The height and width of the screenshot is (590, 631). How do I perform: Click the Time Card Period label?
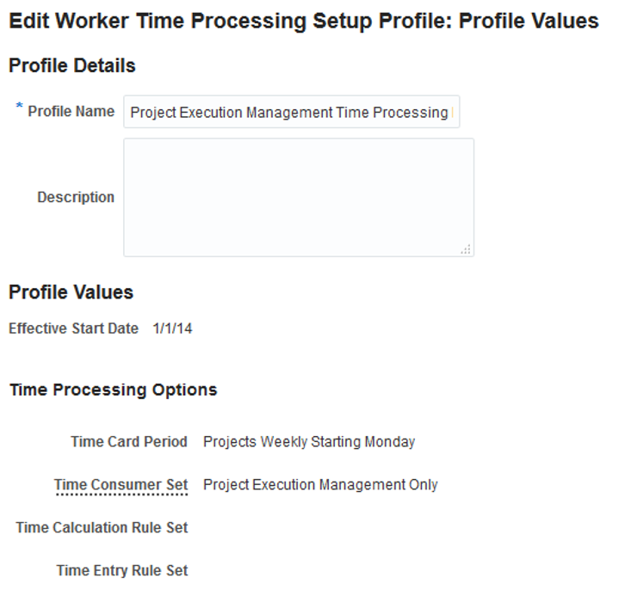click(128, 442)
